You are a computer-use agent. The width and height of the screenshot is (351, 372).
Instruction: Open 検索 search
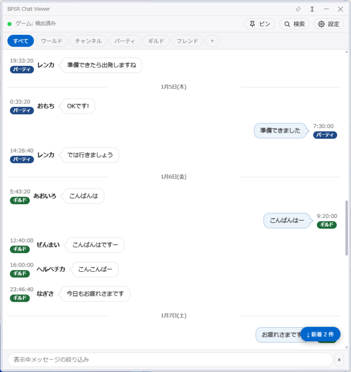pos(294,24)
